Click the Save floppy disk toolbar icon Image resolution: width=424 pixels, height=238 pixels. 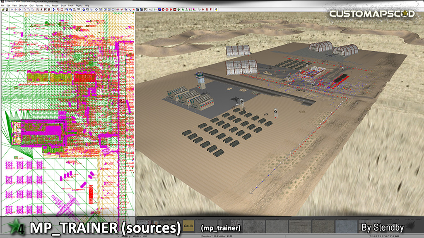(7, 10)
